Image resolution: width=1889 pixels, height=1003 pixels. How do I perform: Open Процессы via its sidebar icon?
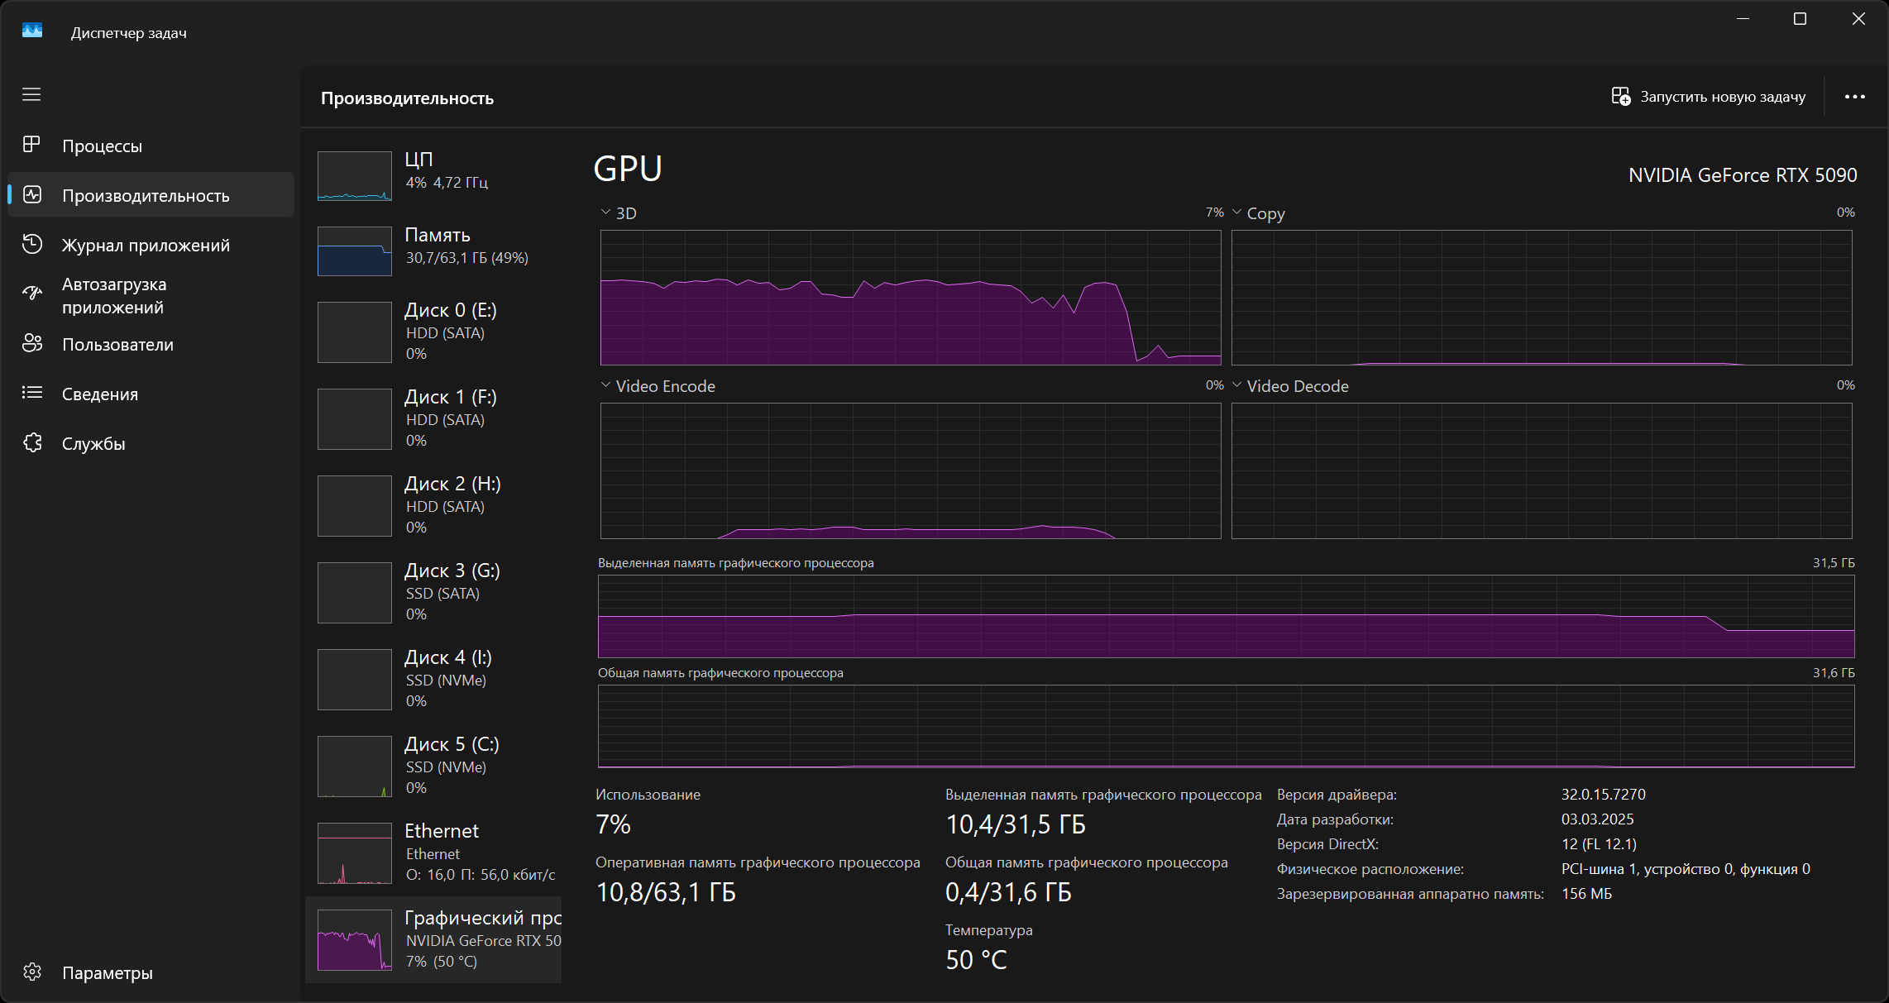[x=31, y=145]
